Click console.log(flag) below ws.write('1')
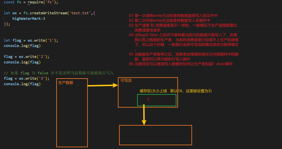This screenshot has width=282, height=149. coord(22,46)
